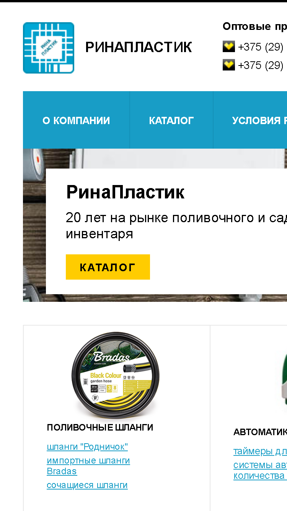Open the ПОЛИВОЧНЫЕ ШЛАНГИ category heading

tap(100, 427)
